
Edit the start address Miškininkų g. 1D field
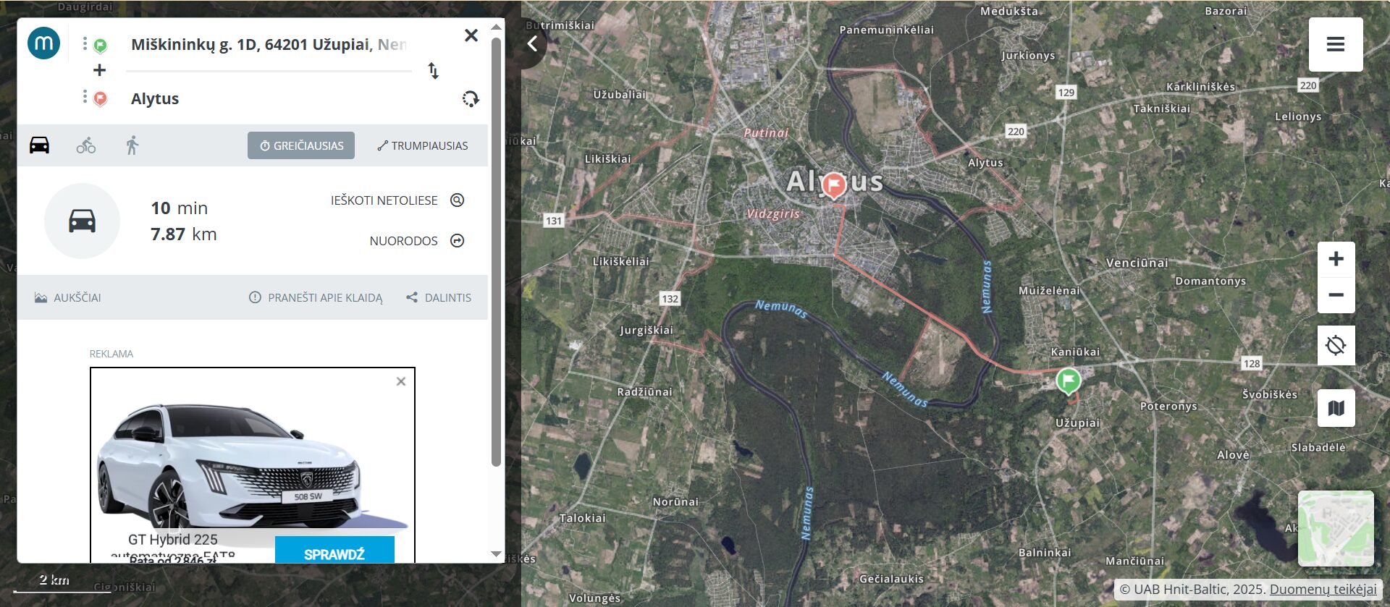click(269, 45)
